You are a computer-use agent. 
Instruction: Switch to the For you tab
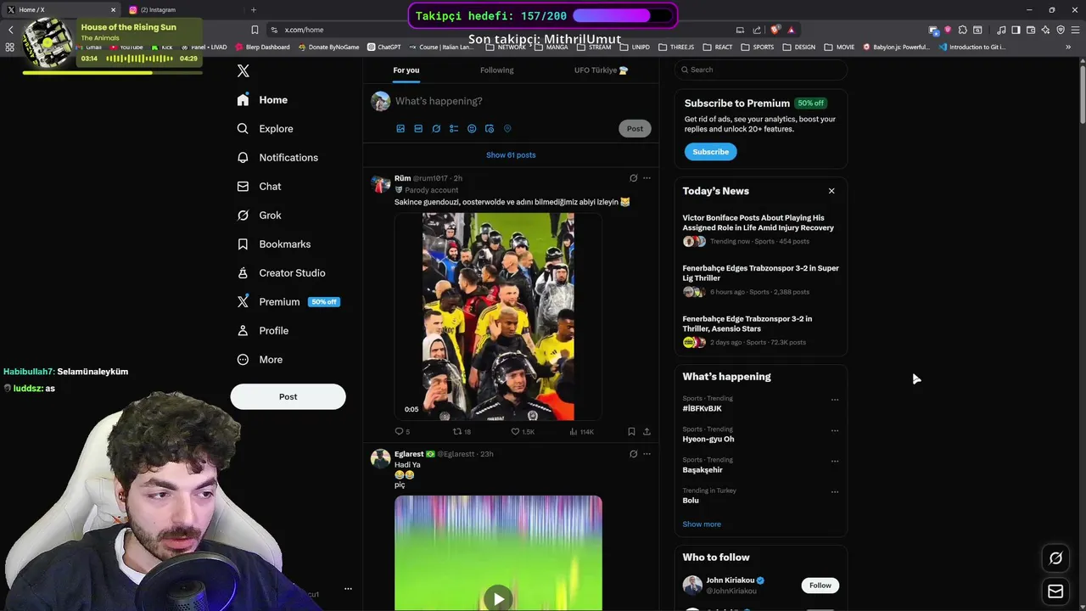coord(406,70)
